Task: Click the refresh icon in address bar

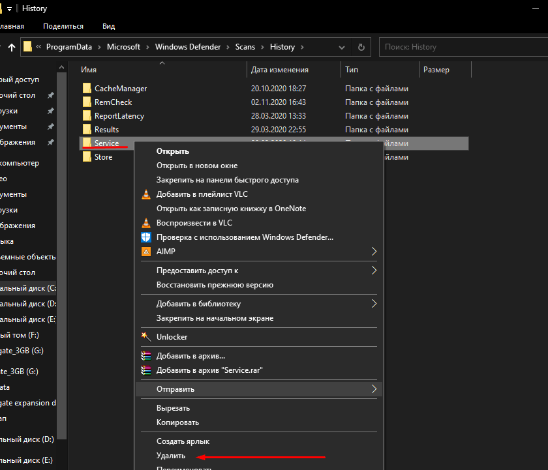Action: (361, 47)
